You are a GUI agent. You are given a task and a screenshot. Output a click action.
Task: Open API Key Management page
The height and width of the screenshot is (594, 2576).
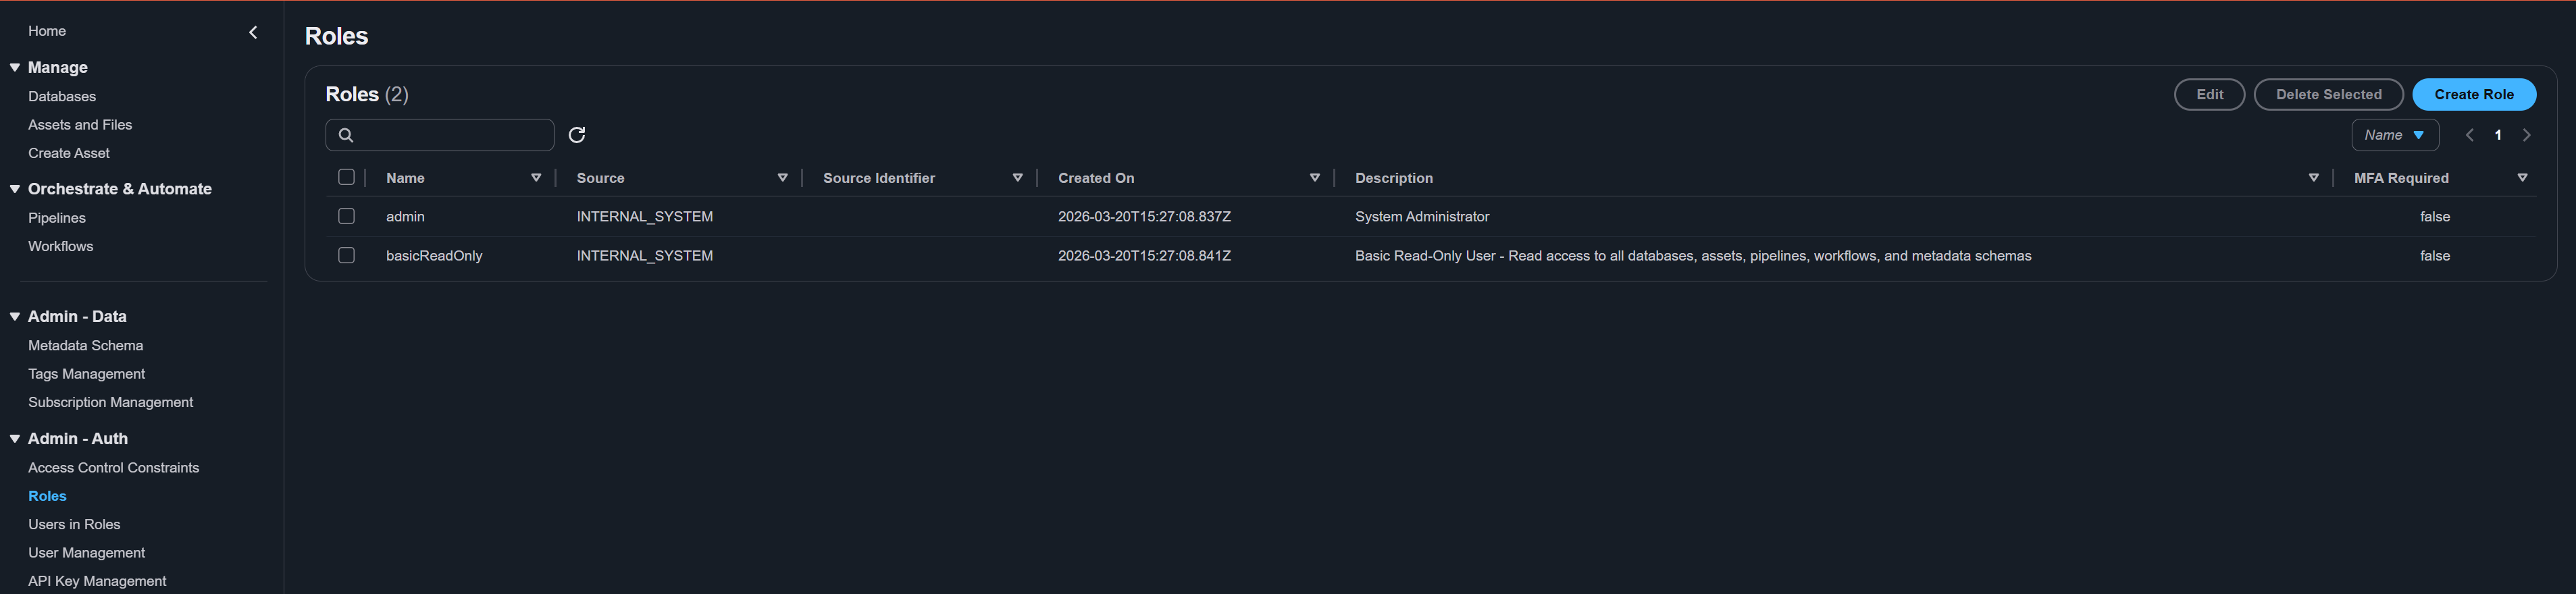[x=97, y=581]
